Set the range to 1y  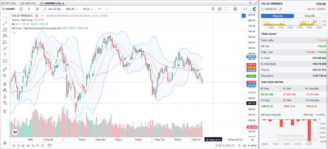tap(18, 145)
